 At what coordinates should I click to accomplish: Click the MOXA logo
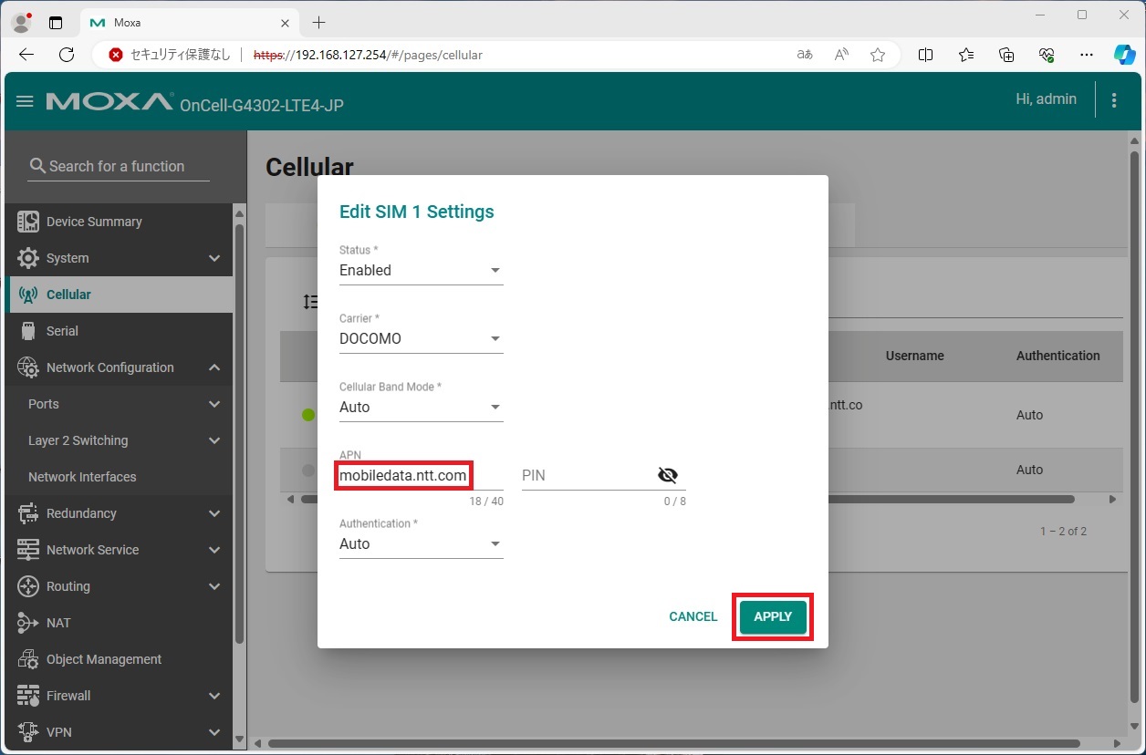coord(109,101)
